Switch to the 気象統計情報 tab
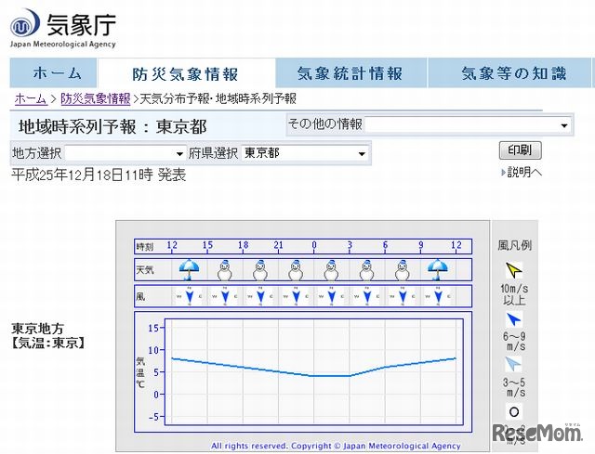This screenshot has width=595, height=454. (350, 72)
